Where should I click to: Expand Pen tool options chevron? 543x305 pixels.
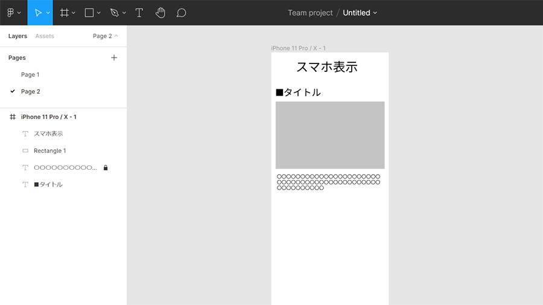coord(124,13)
